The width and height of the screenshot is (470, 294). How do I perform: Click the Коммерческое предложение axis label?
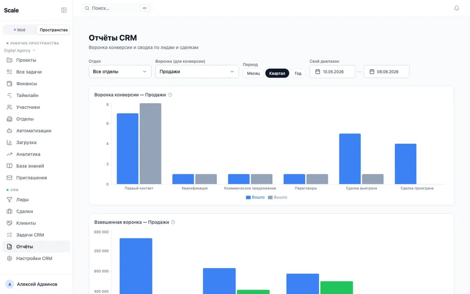(x=250, y=188)
